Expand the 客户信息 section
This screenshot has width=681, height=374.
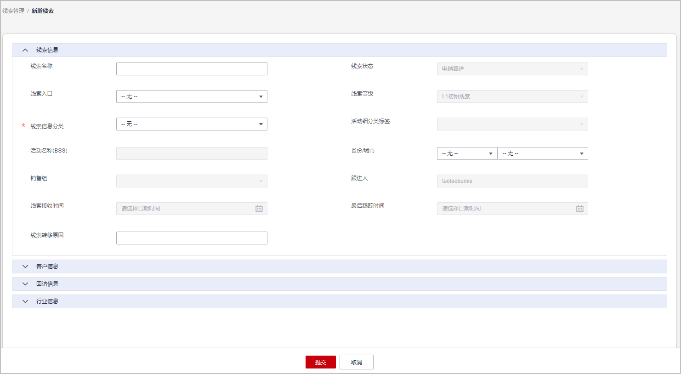pos(25,266)
